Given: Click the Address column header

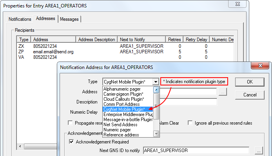Looking at the screenshot, I should point(53,39).
